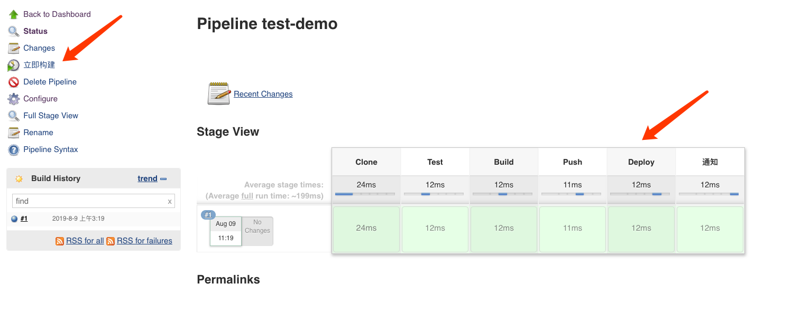Clear the build history find field
Screen dimensions: 792x312
(170, 201)
